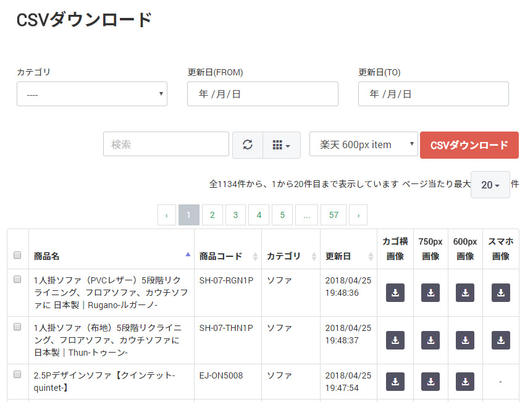Jump to last page 57

pos(334,215)
